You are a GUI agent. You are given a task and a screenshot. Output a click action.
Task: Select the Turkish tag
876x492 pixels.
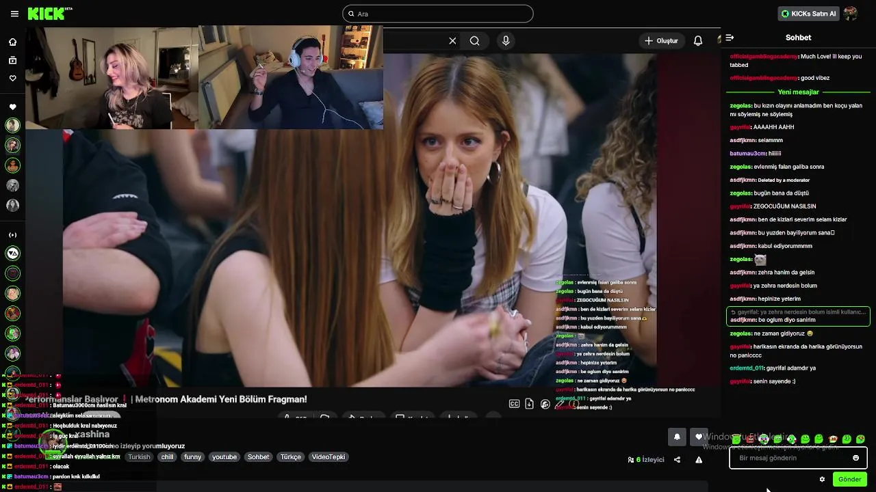tap(139, 457)
